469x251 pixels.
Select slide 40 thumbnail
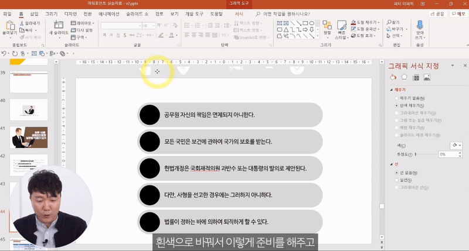29,110
